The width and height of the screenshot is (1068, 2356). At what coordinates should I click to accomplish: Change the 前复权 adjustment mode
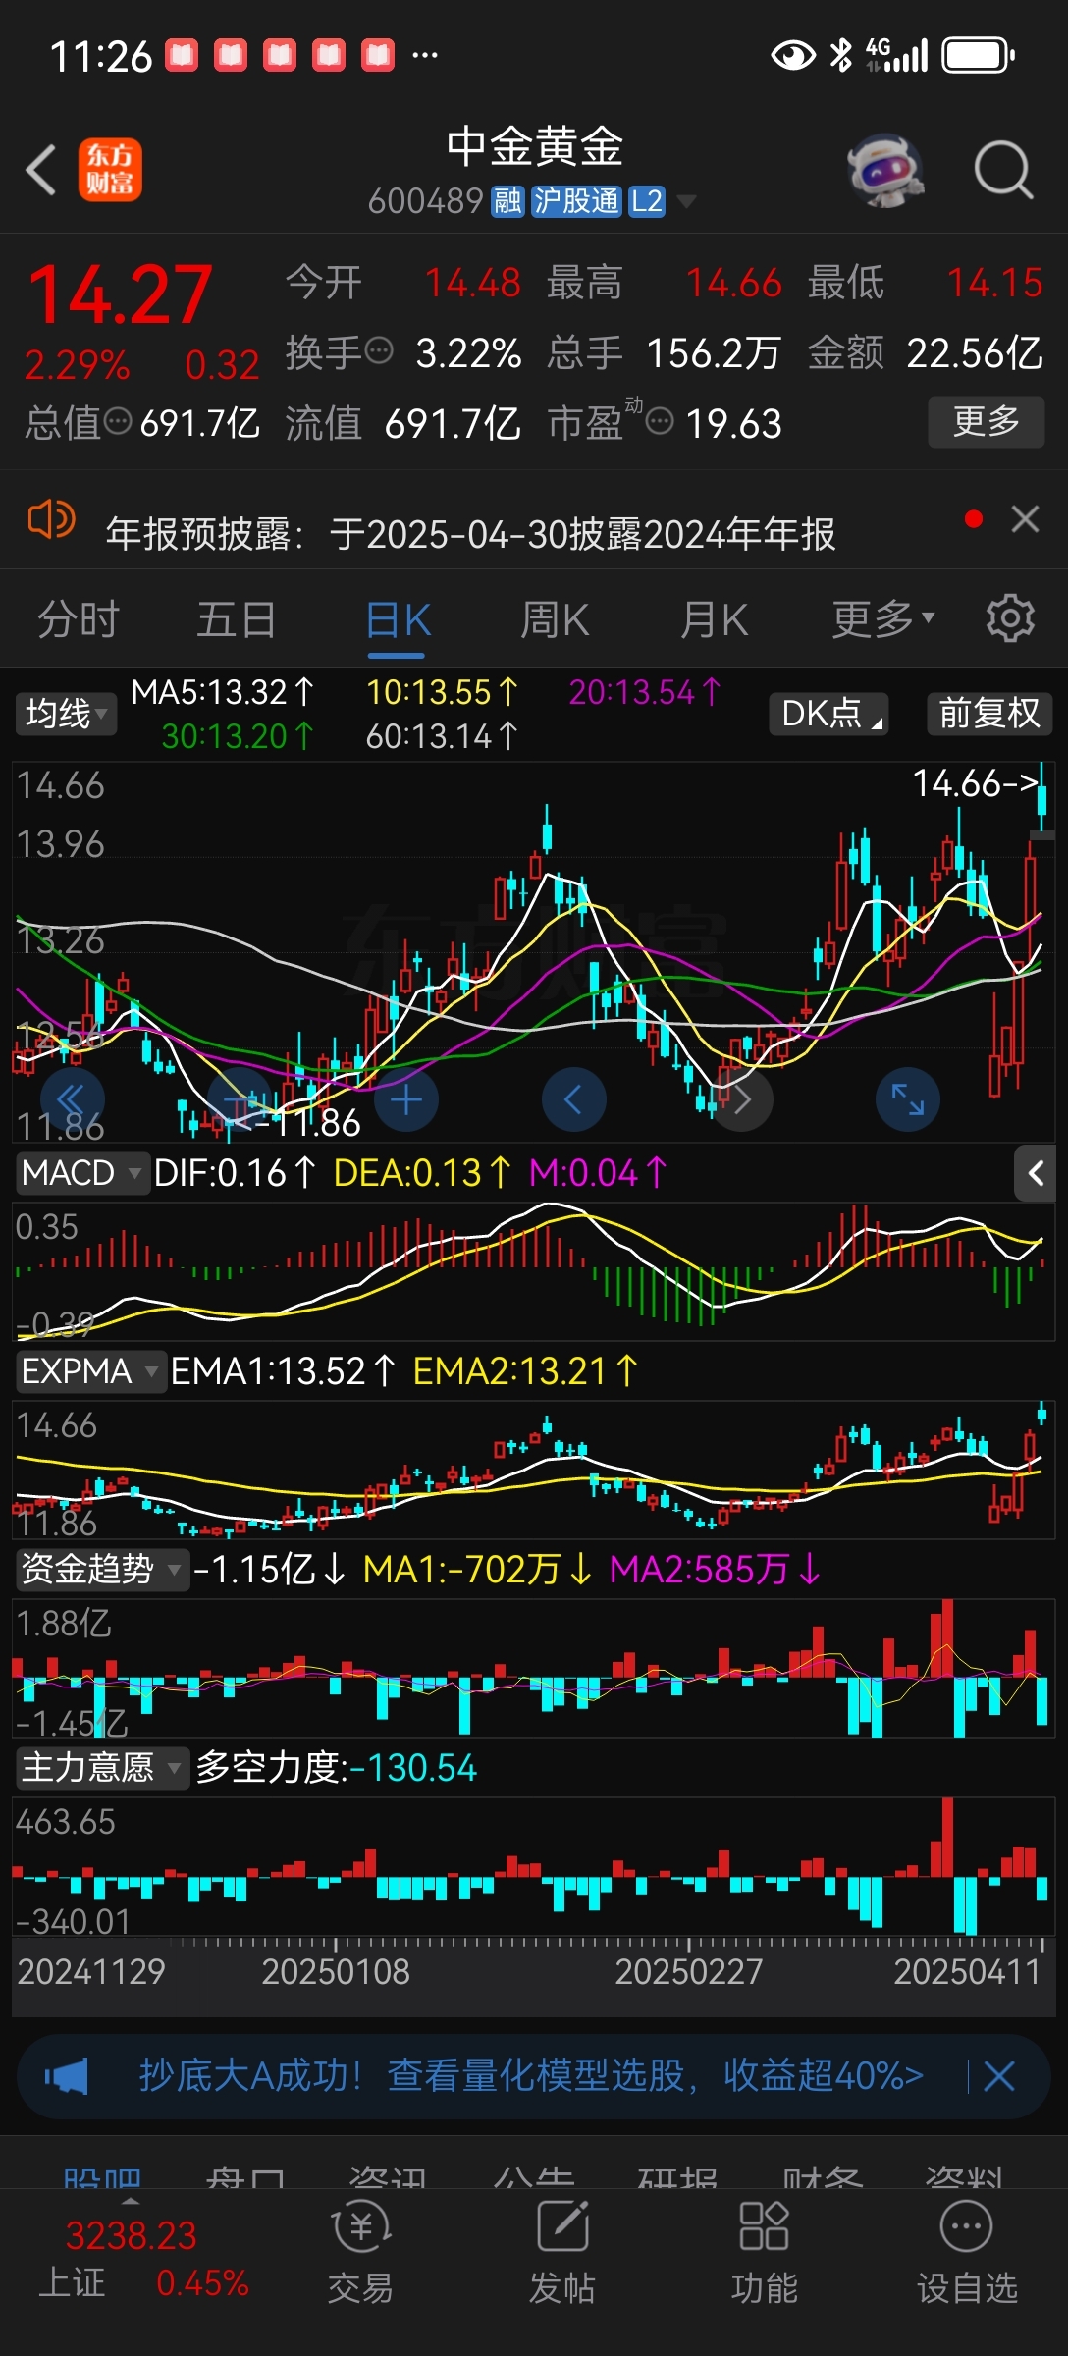pyautogui.click(x=989, y=714)
